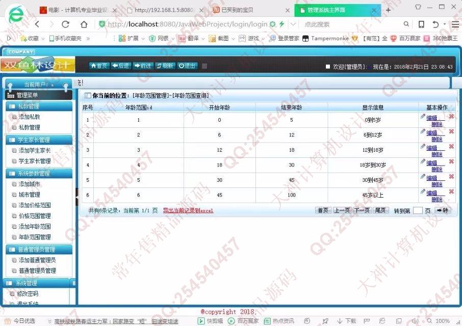Viewport: 462px width, 326px height.
Task: Delete the 0到5岁 row with red X
Action: coord(451,117)
